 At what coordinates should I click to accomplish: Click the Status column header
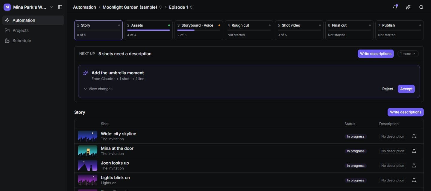pos(350,124)
